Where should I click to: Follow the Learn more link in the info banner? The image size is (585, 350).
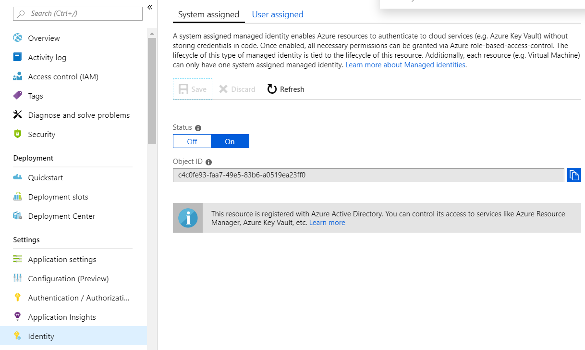(x=327, y=223)
